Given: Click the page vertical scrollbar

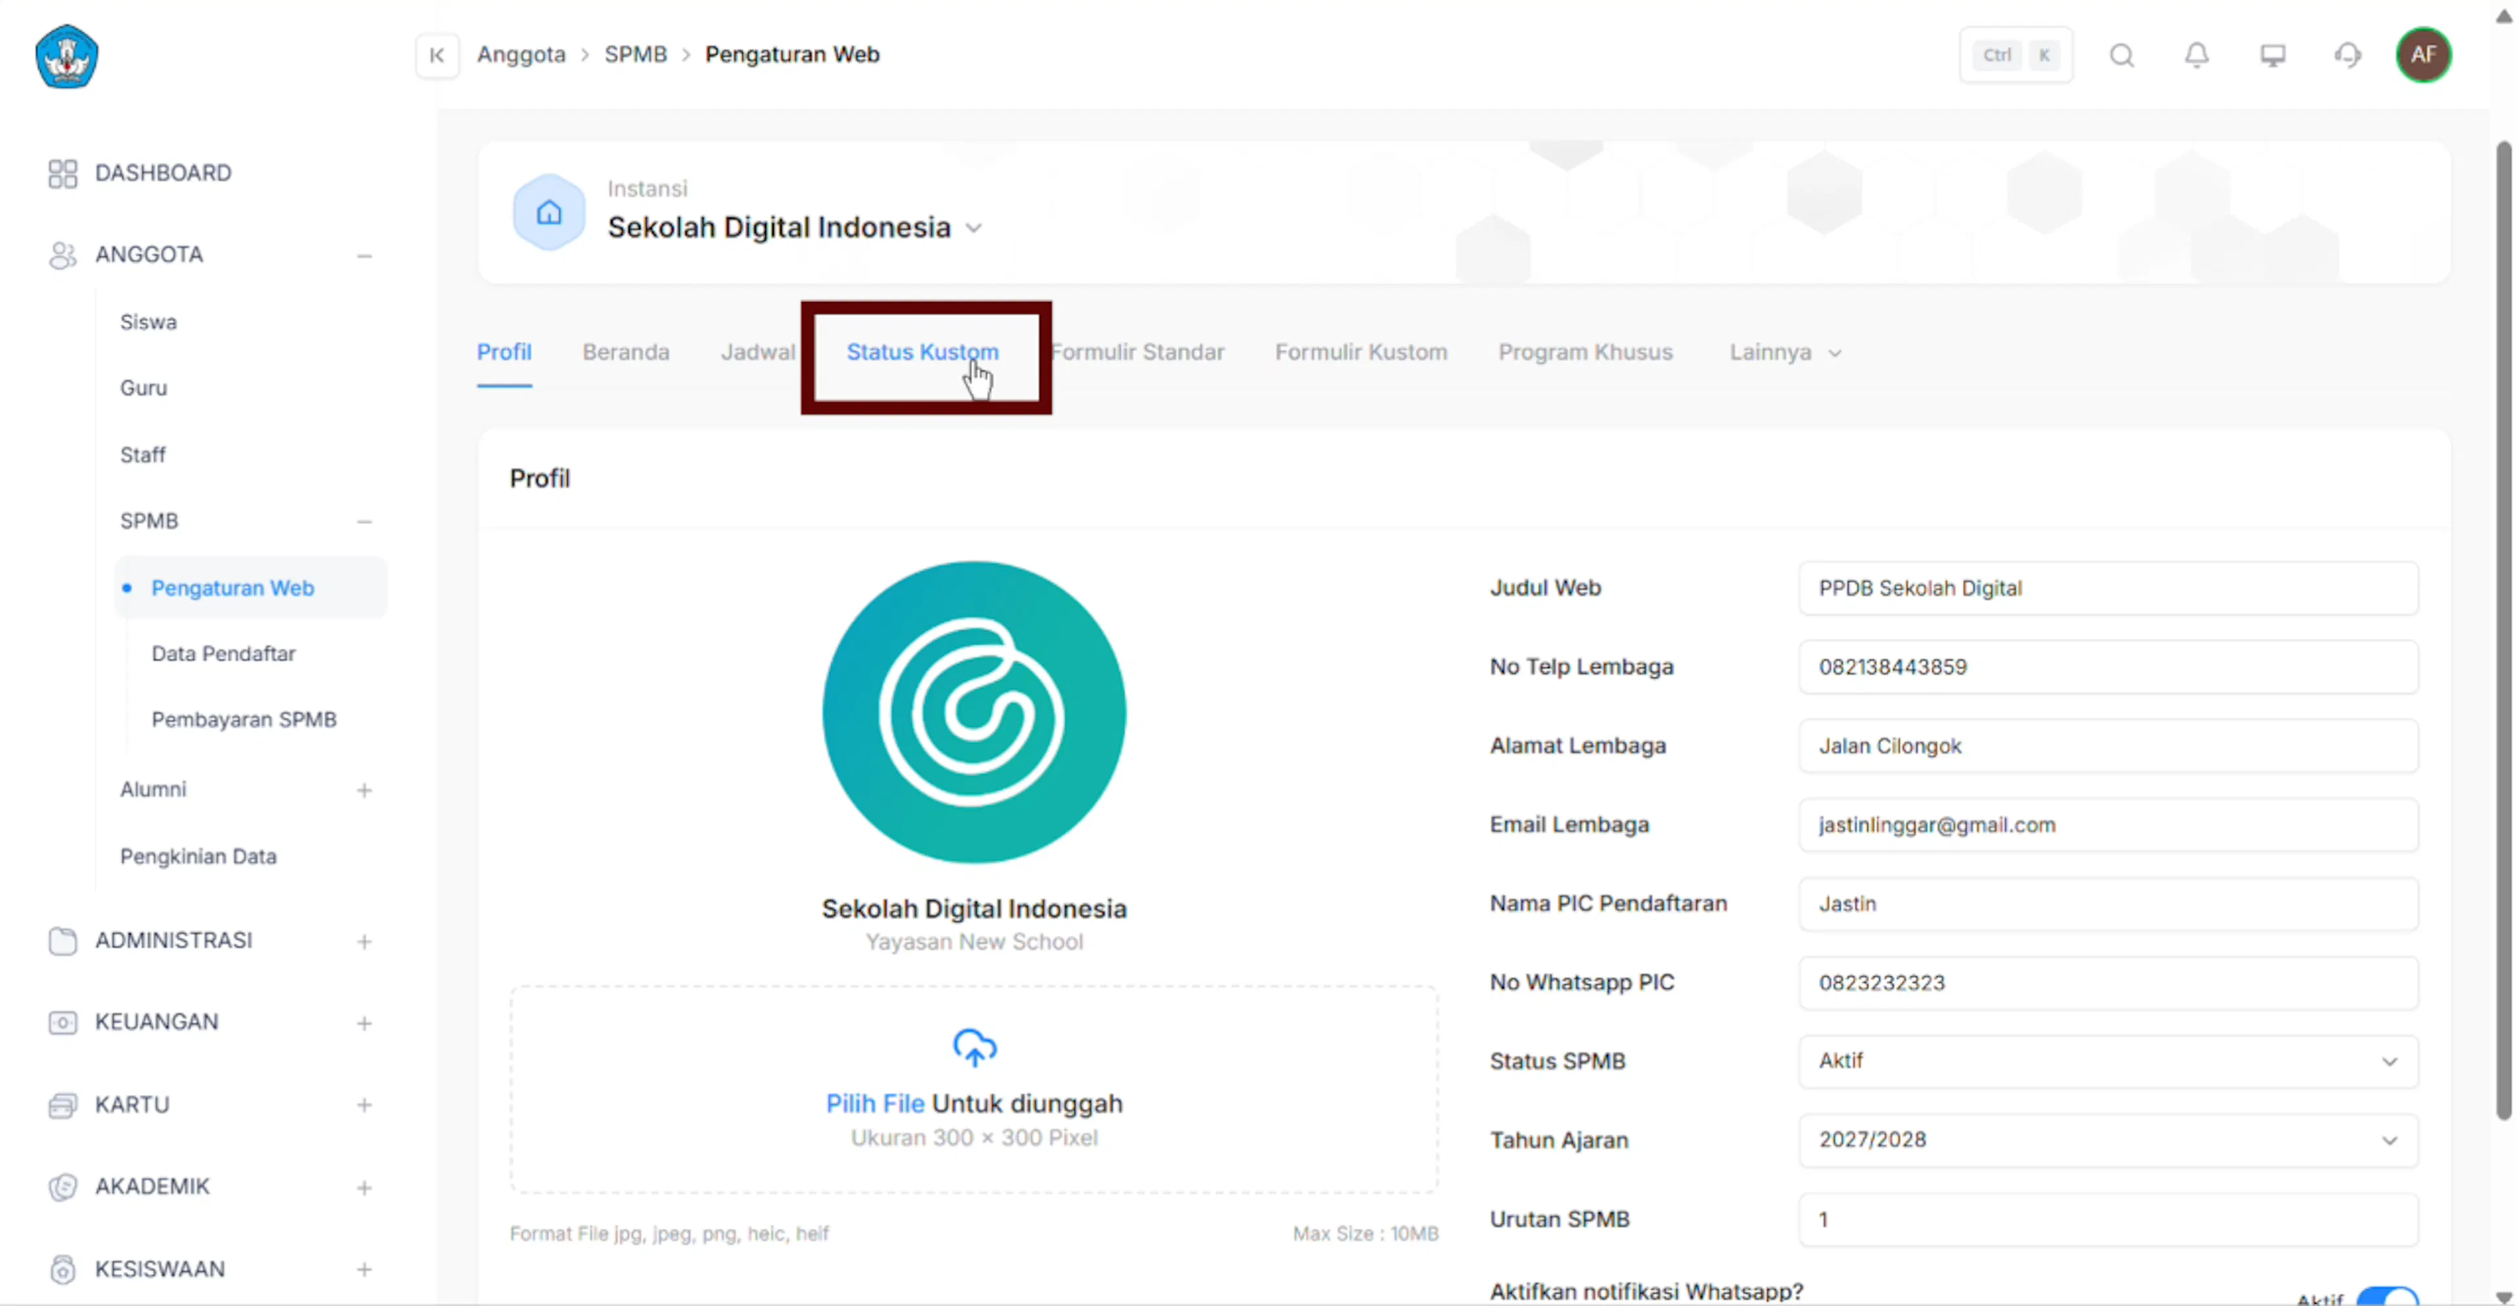Looking at the screenshot, I should tap(2504, 631).
